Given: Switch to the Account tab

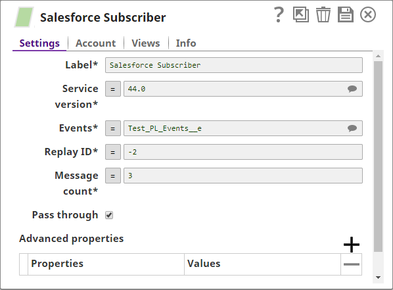Looking at the screenshot, I should [x=96, y=43].
